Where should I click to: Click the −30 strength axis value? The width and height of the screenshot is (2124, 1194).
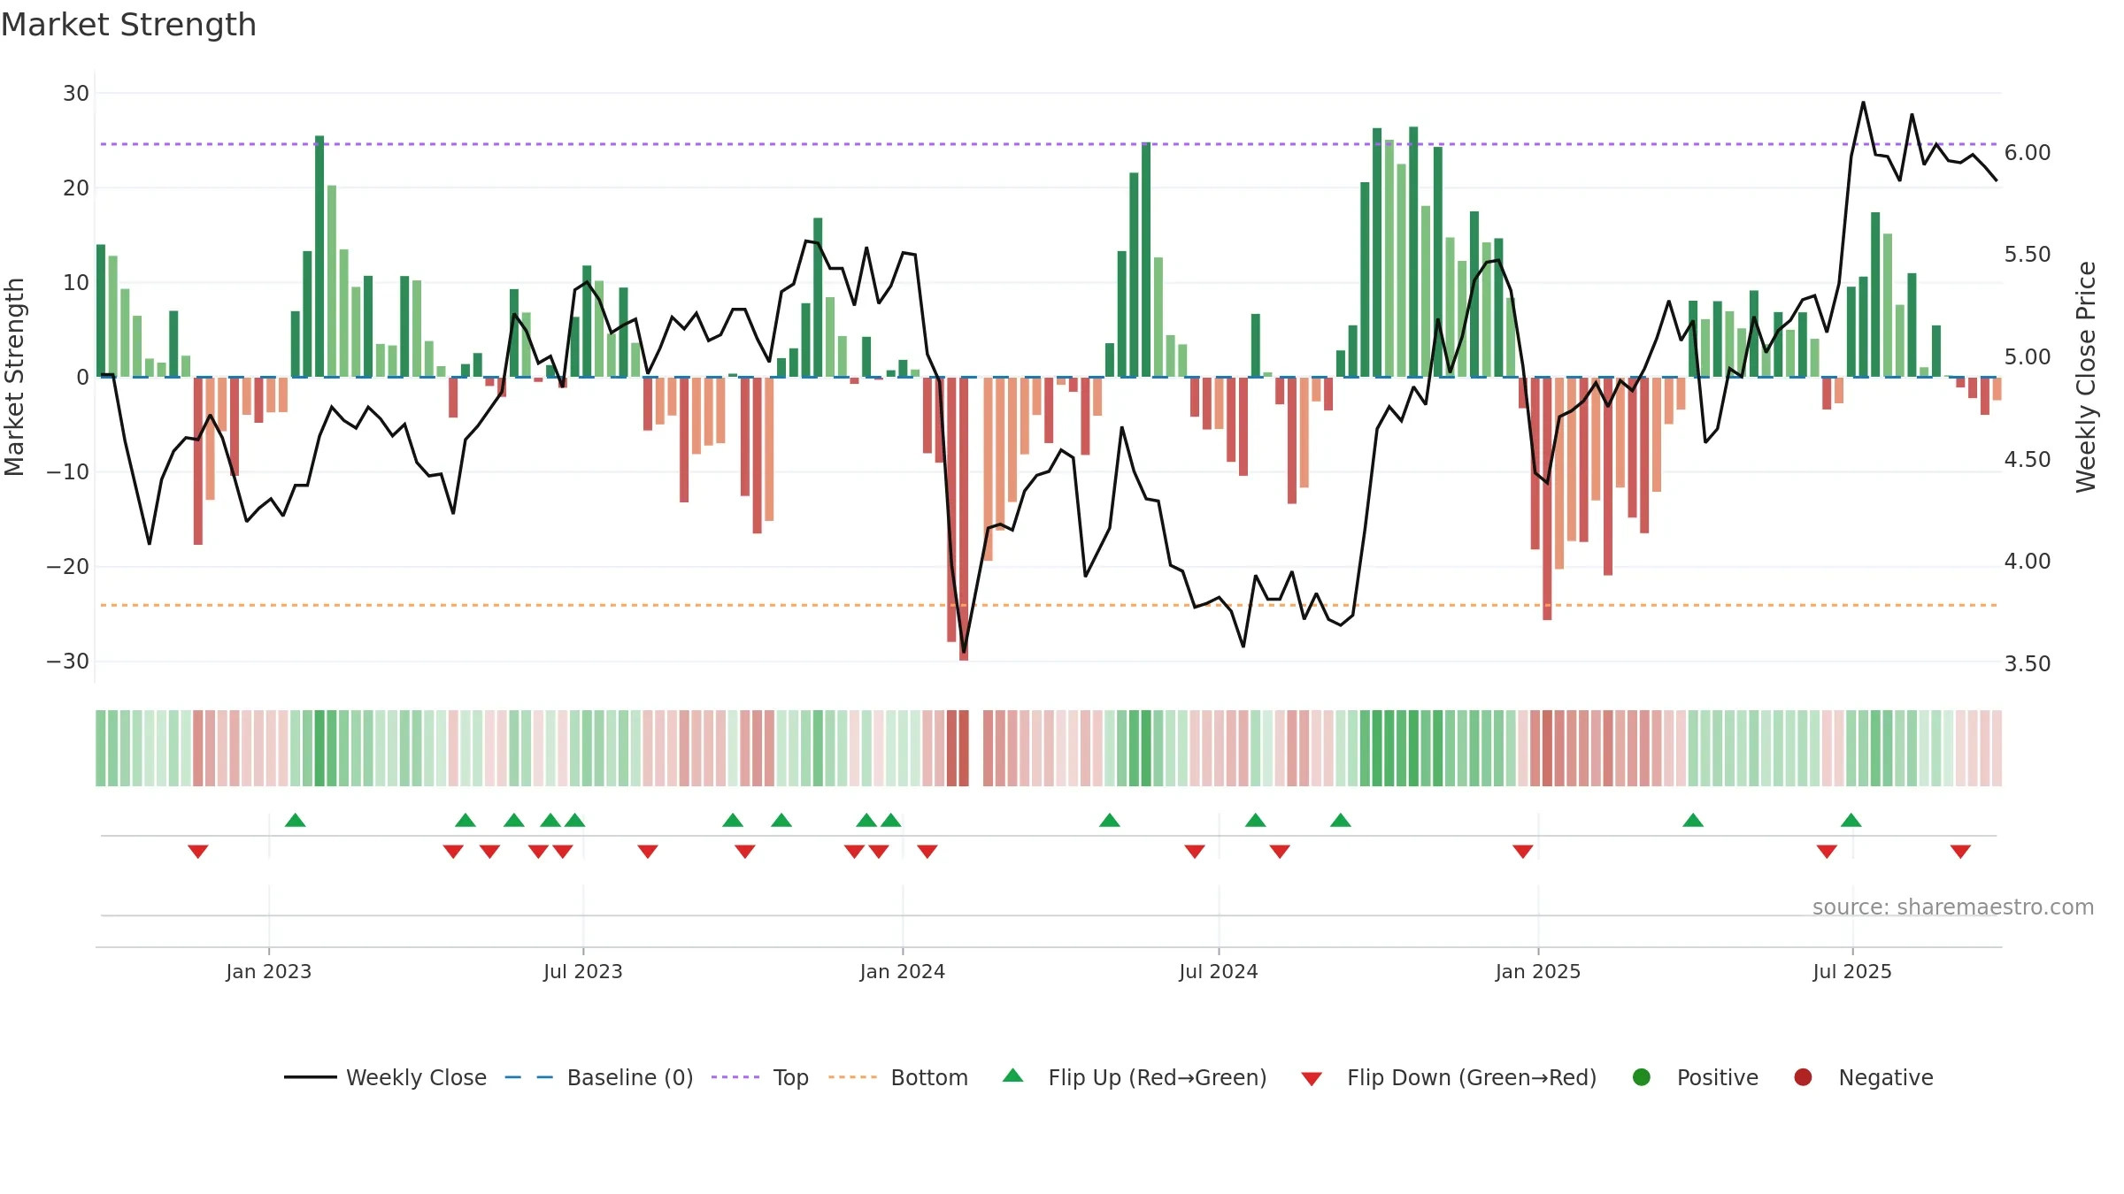68,662
